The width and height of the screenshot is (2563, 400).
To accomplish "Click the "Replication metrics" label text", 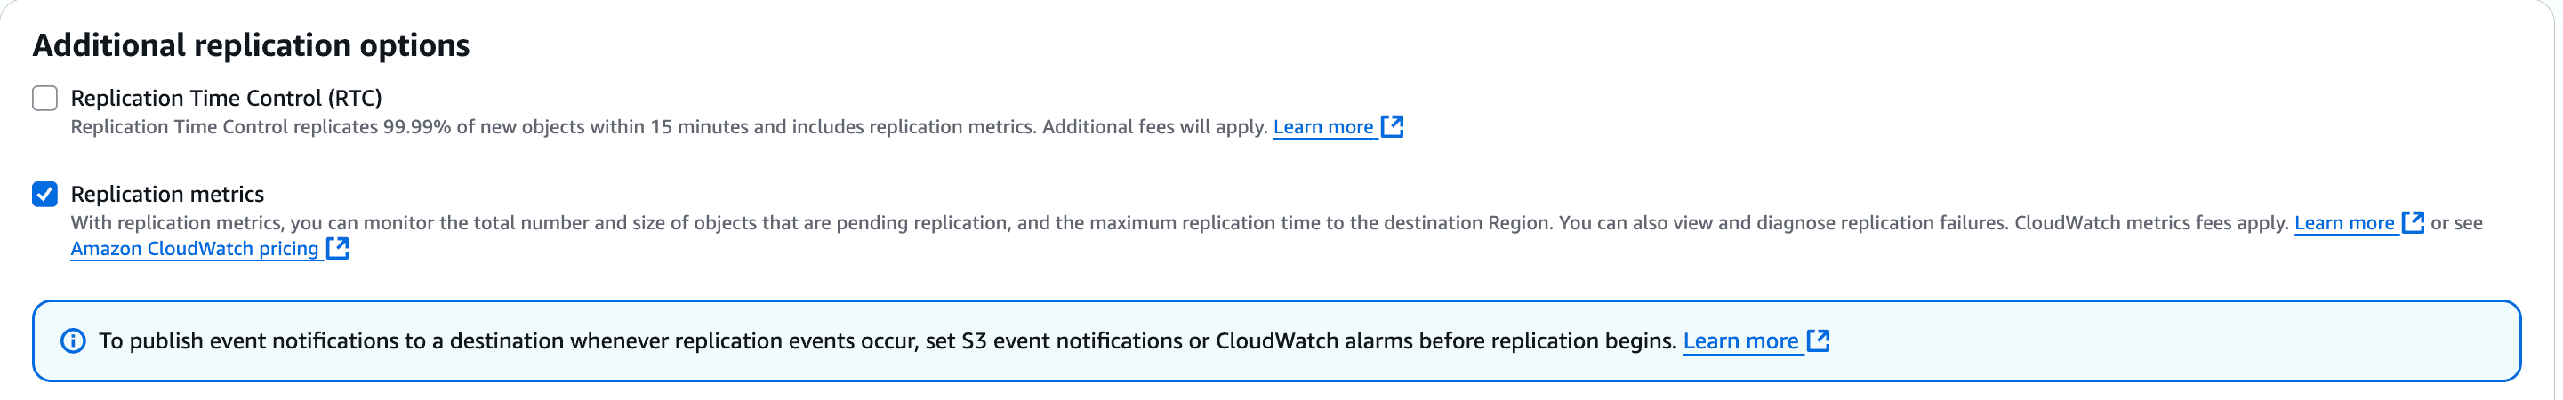I will click(167, 194).
